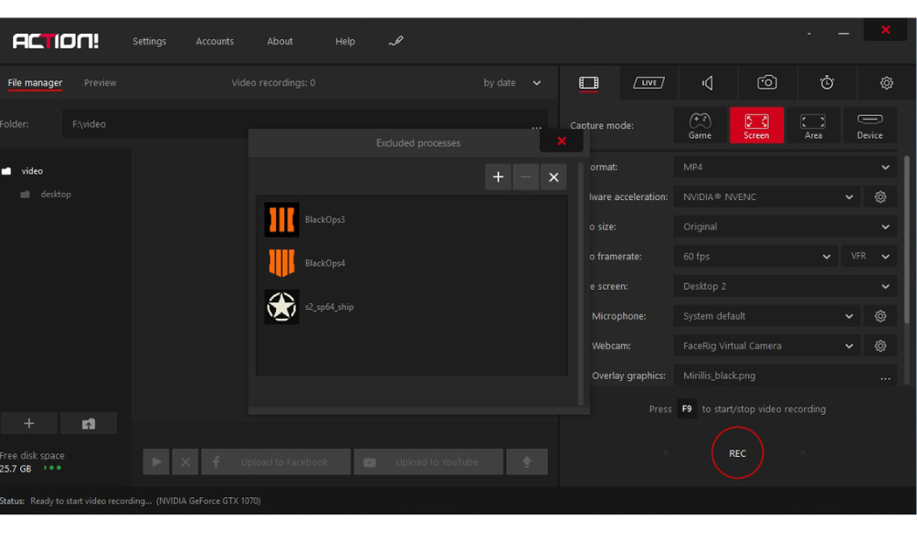Select Game capture mode
Screen dimensions: 917x540
(x=700, y=126)
